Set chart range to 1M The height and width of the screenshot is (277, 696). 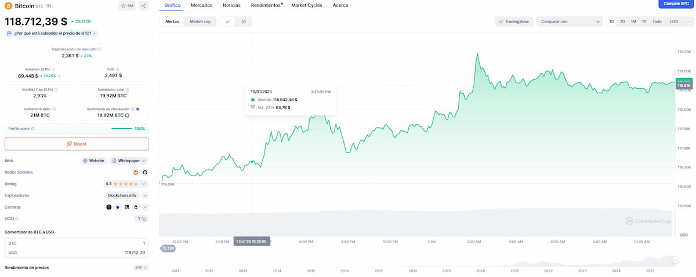[633, 21]
